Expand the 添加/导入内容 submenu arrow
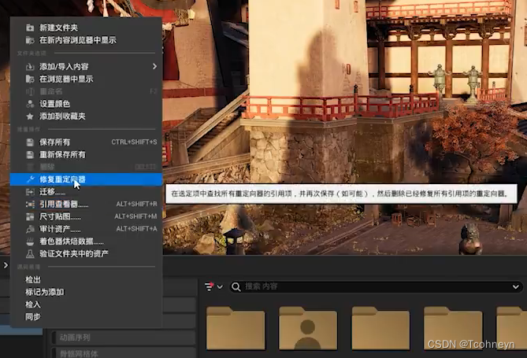Screen dimensions: 527x358 pyautogui.click(x=154, y=67)
